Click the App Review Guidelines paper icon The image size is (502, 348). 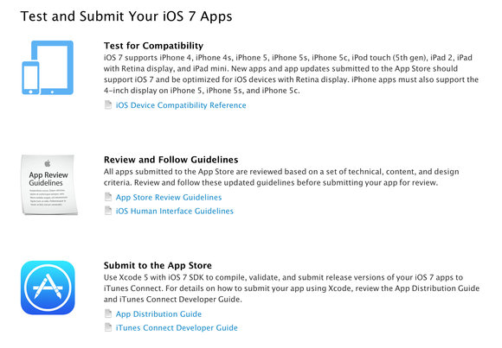(49, 185)
